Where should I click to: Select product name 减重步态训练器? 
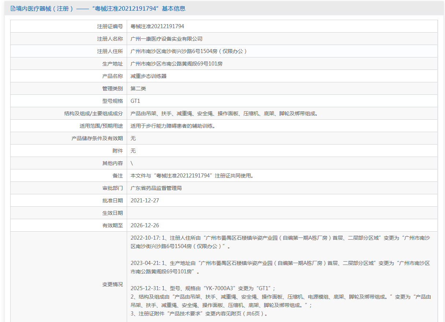[x=148, y=76]
